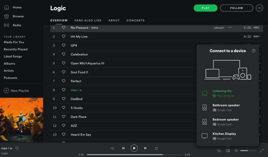The width and height of the screenshot is (268, 157).
Task: Mute the volume speaker icon
Action: coord(236,151)
